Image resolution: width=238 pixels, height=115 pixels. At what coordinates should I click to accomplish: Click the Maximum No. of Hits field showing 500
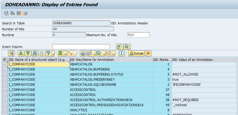pos(138,35)
